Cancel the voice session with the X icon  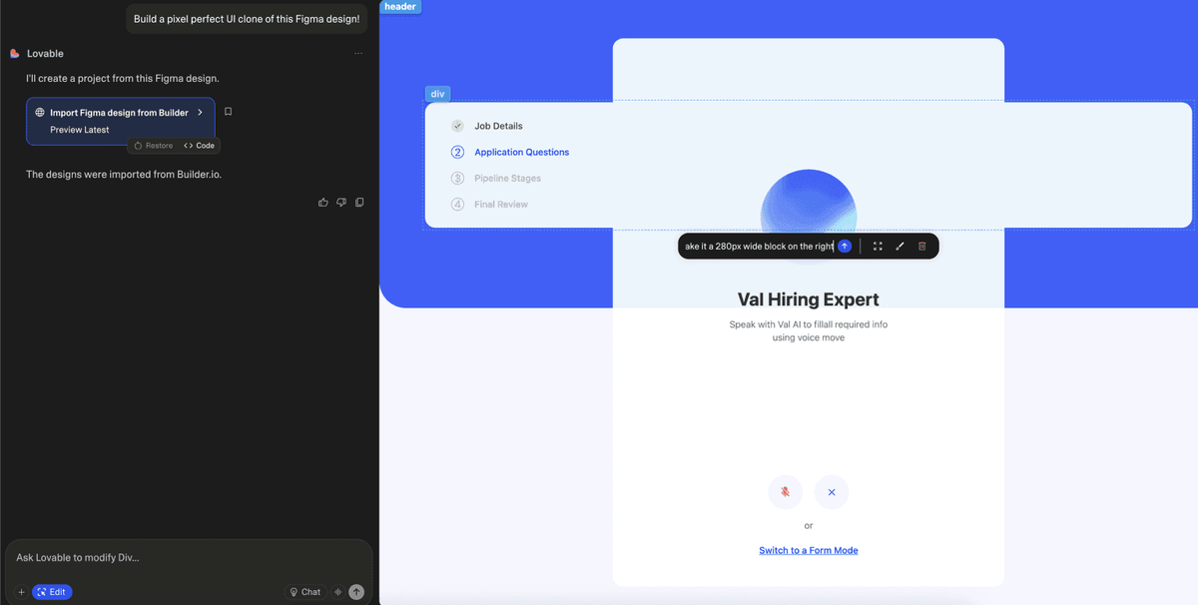831,491
